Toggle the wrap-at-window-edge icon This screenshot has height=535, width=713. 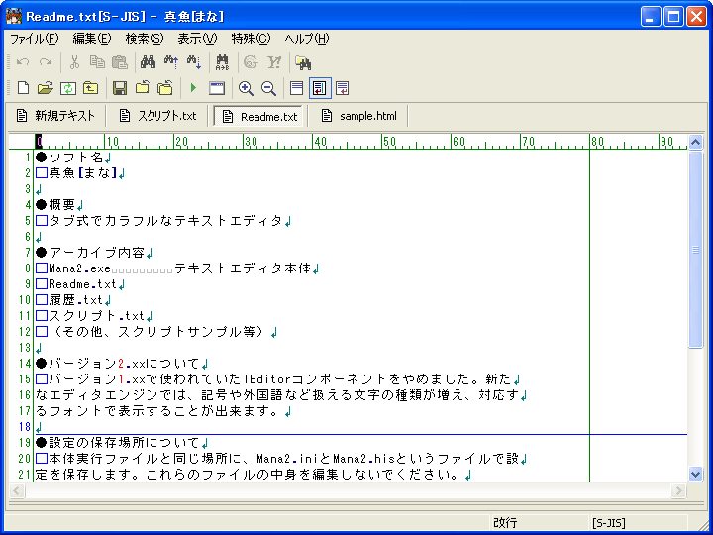[x=343, y=88]
